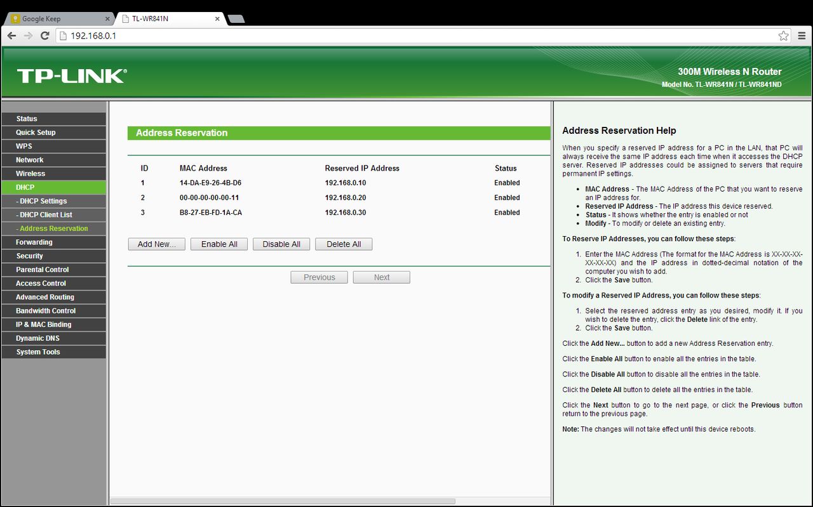Bookmark this page with the star icon
The image size is (813, 507).
coord(784,36)
